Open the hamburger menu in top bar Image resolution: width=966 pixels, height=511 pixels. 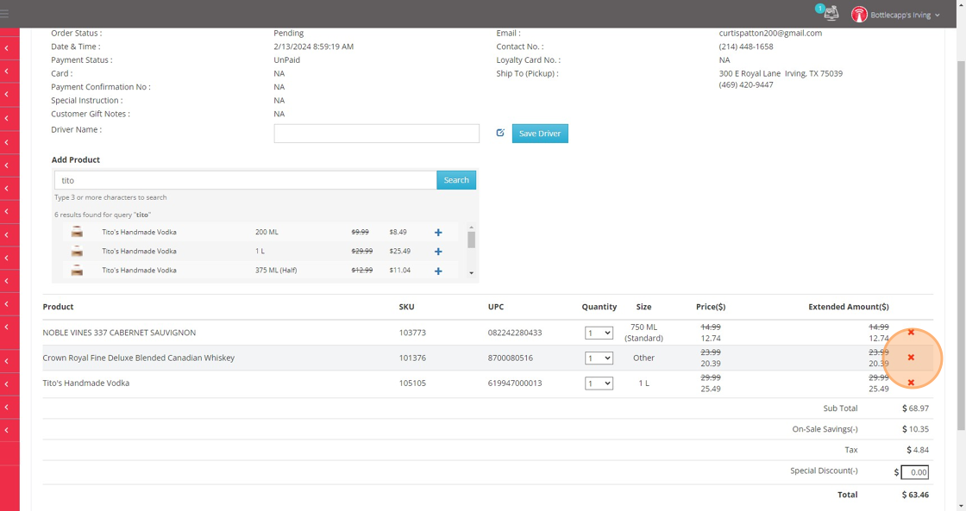pos(4,14)
